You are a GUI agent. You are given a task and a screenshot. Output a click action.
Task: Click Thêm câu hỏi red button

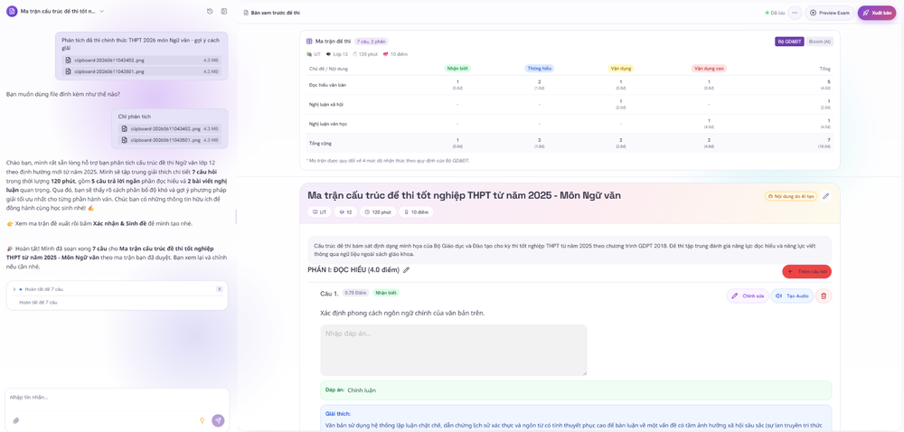[806, 271]
